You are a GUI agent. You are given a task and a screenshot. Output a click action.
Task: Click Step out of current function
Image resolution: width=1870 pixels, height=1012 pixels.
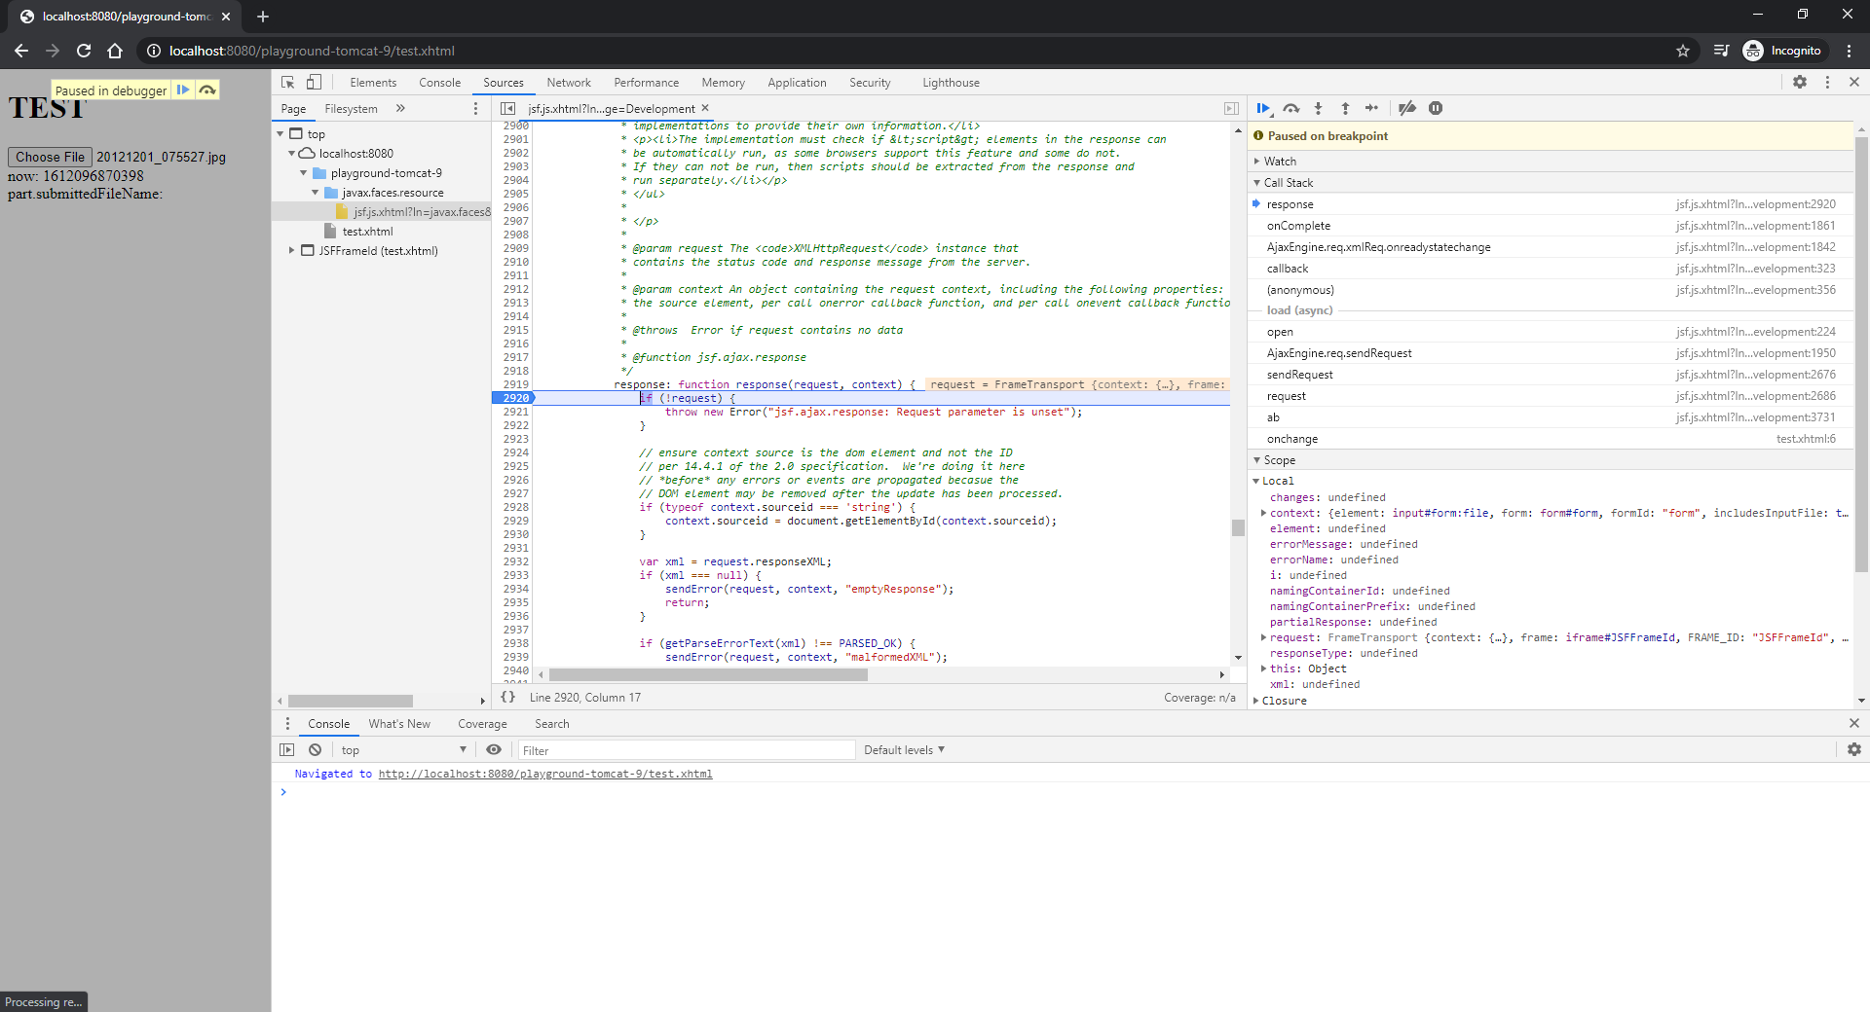pos(1345,108)
